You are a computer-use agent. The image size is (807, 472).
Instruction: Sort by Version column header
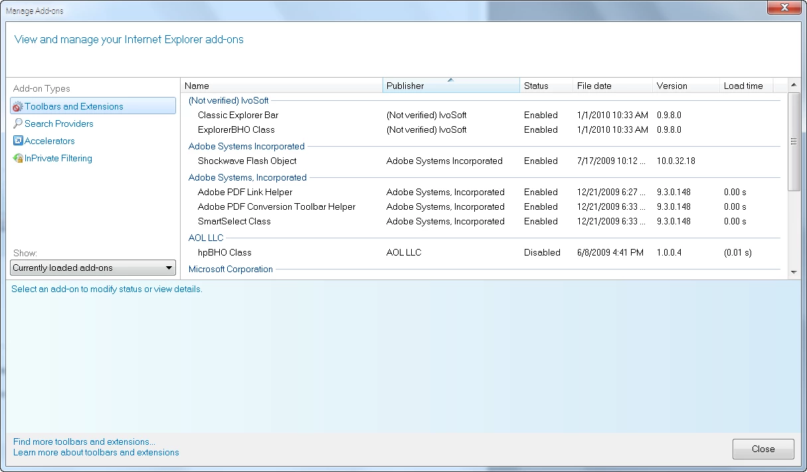click(x=686, y=86)
